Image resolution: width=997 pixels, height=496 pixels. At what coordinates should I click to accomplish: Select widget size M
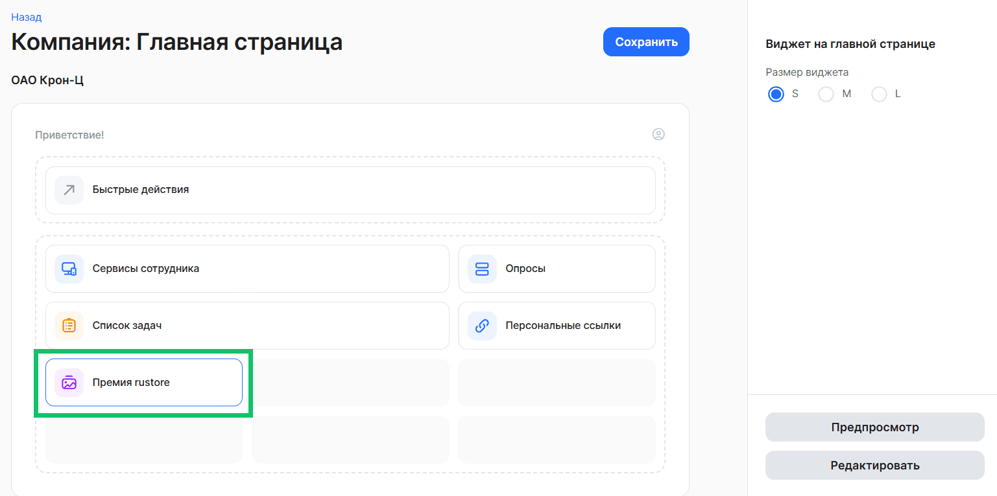point(826,94)
